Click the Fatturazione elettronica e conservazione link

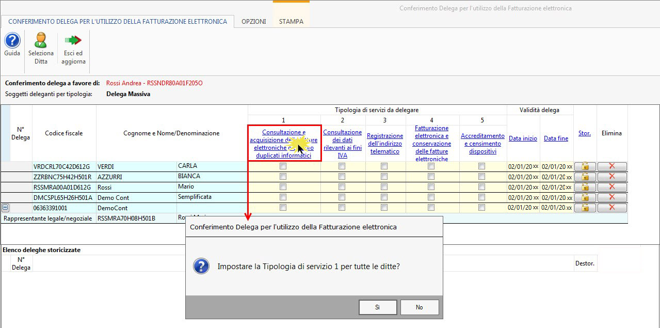(x=431, y=144)
